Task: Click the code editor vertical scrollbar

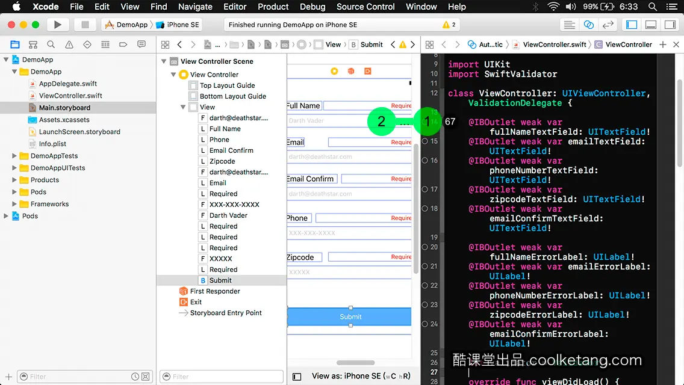Action: click(x=680, y=123)
